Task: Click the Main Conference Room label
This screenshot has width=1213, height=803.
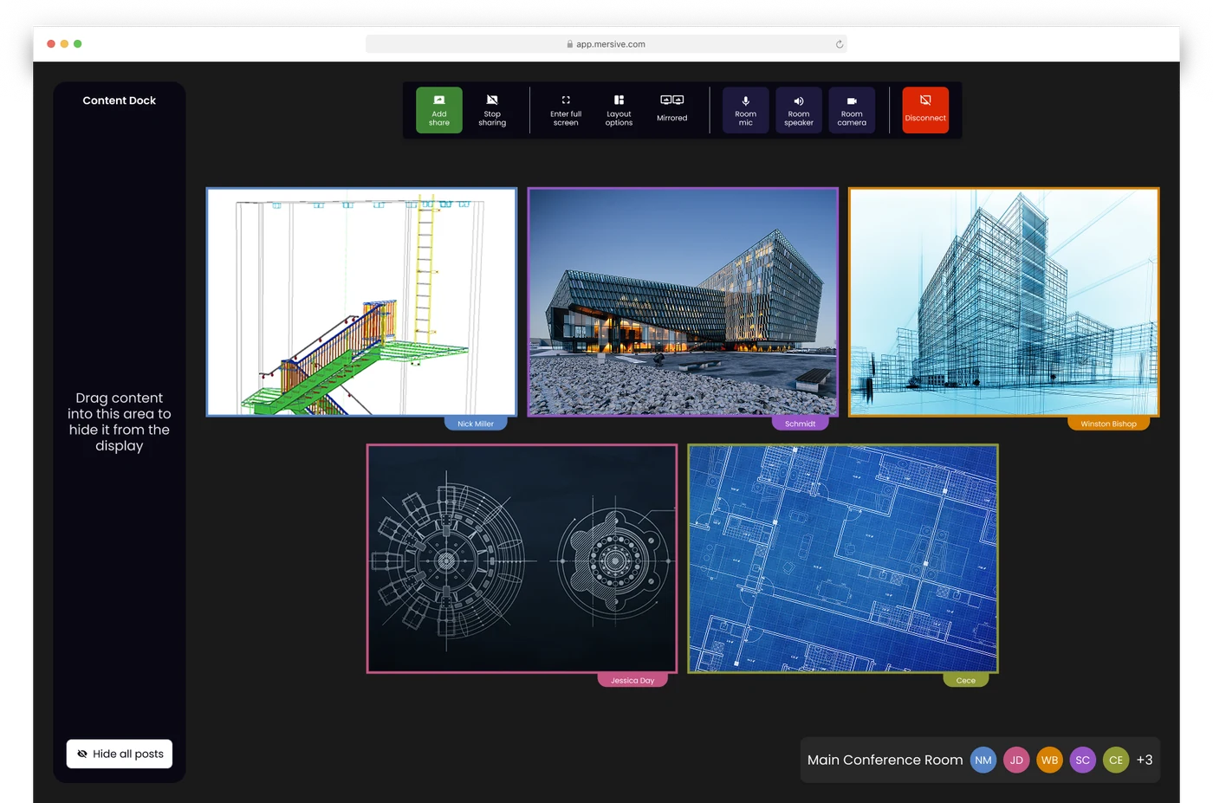Action: (885, 760)
